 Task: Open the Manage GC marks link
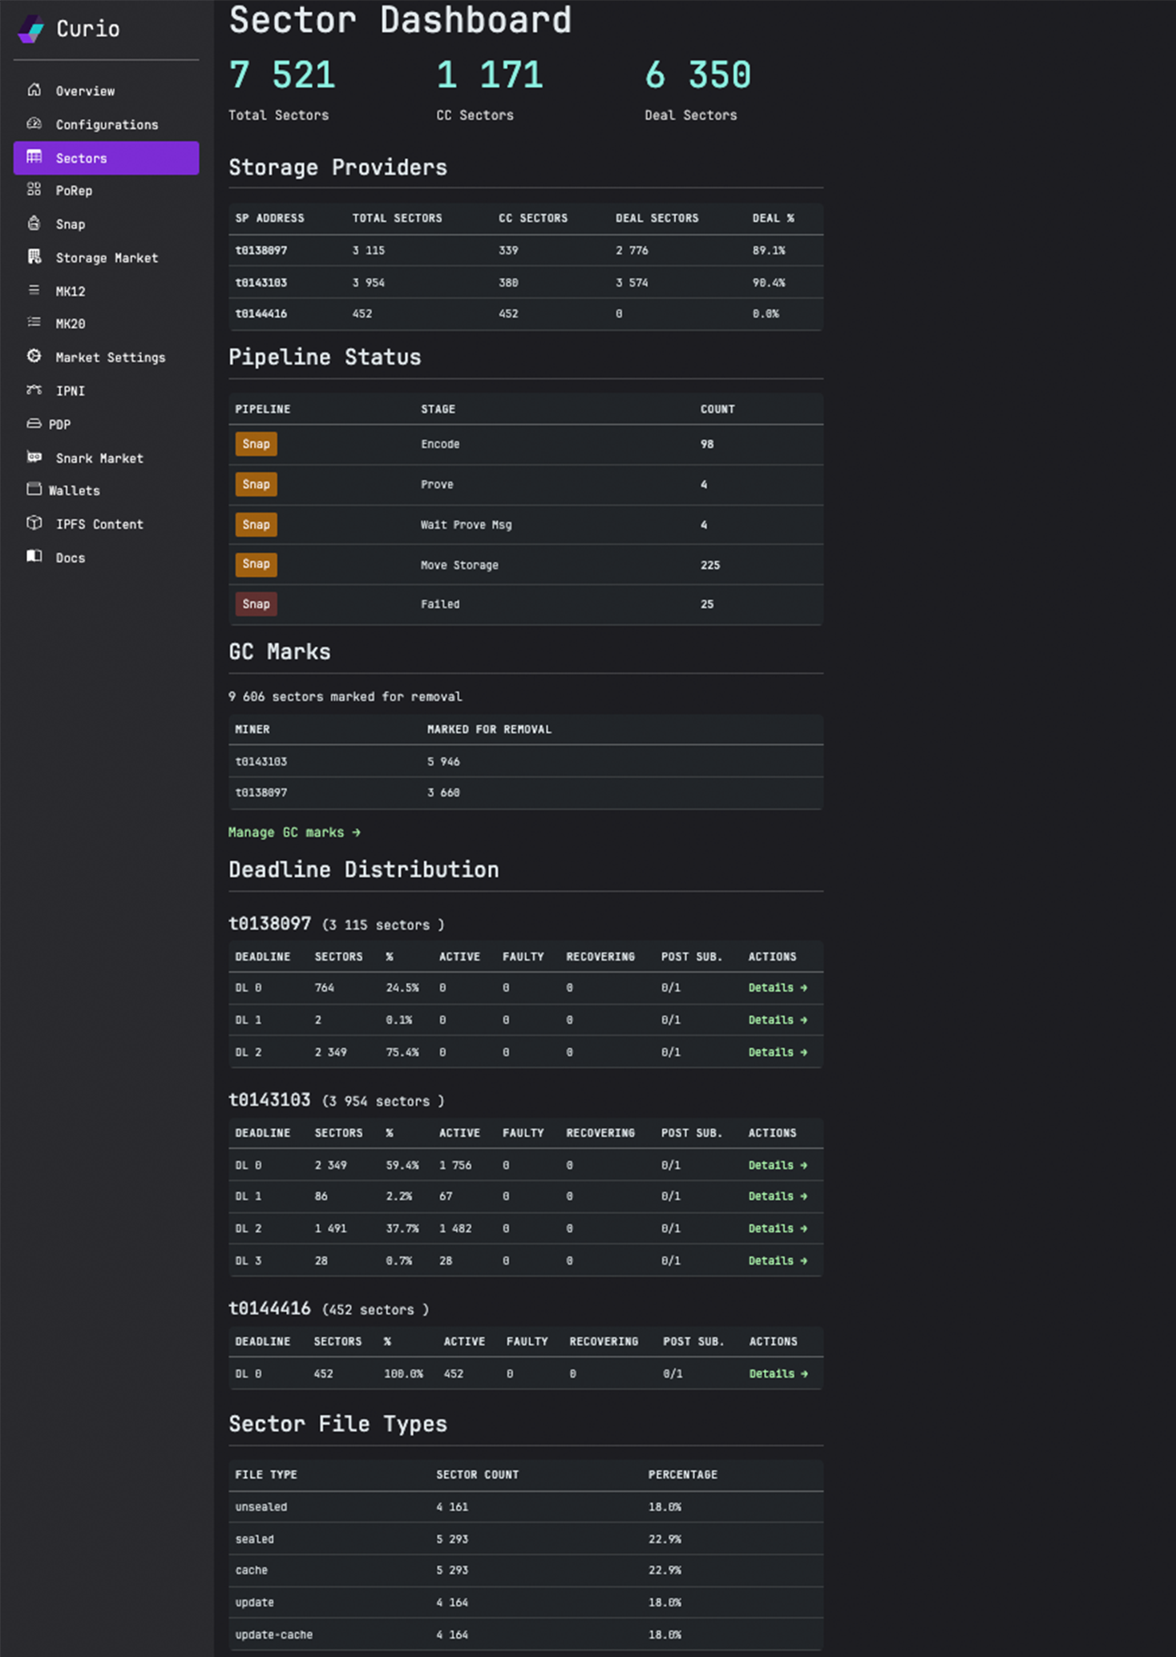[294, 833]
